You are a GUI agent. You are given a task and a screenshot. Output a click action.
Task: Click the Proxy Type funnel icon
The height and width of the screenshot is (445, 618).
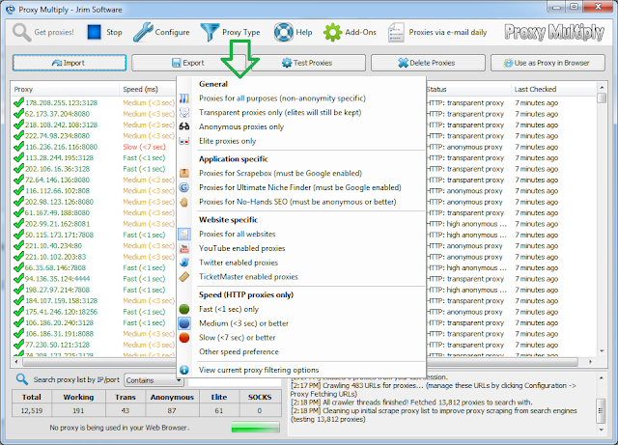(210, 32)
